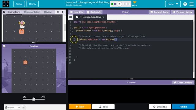Click the Lesson 4: Navigating and Painting title
This screenshot has width=196, height=110.
click(x=87, y=2)
